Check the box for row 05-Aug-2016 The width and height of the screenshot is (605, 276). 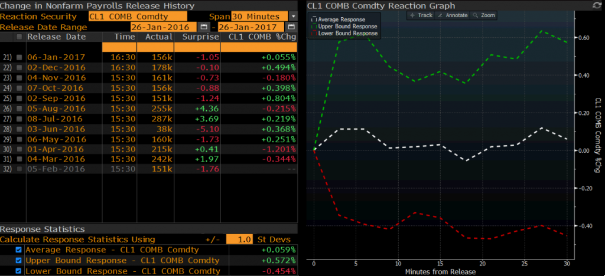tap(19, 109)
